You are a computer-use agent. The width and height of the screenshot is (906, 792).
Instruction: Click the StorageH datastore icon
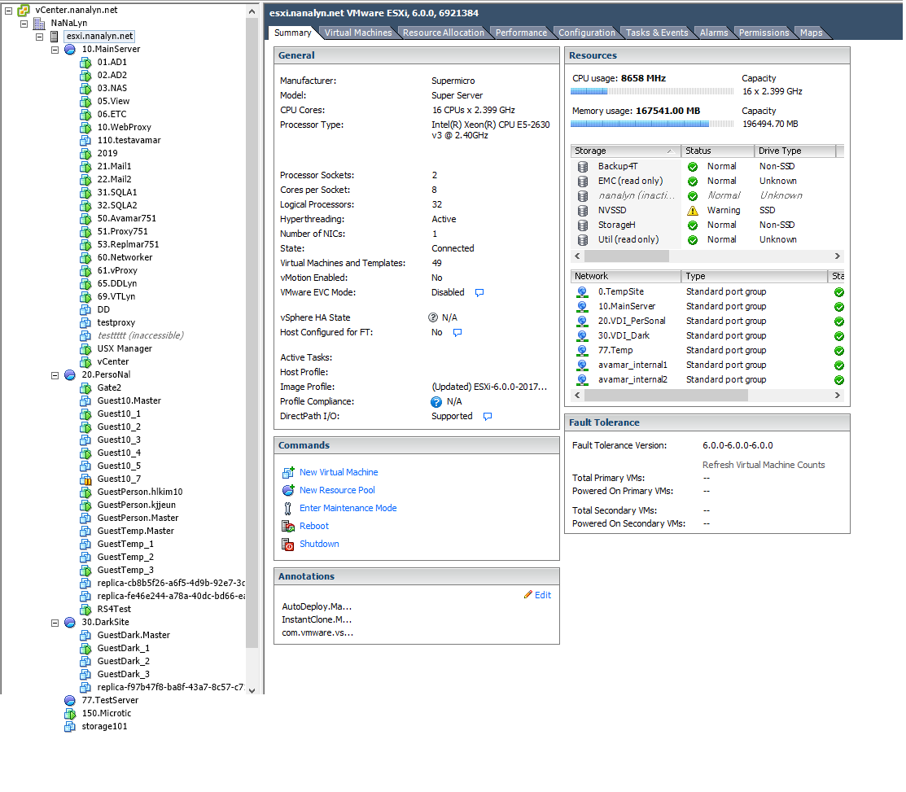583,225
